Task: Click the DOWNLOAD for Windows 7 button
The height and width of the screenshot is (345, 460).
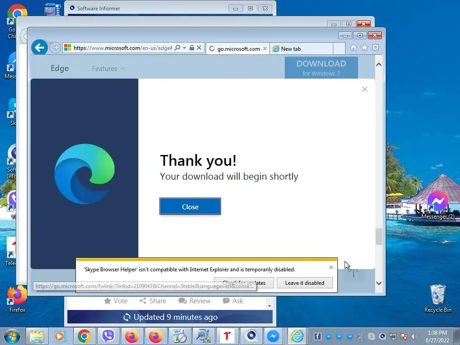Action: [321, 68]
